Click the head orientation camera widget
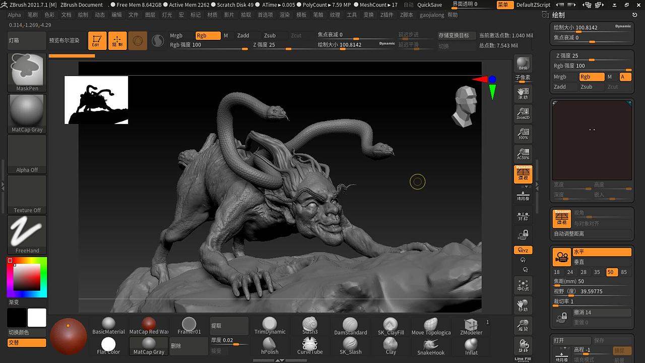645x363 pixels. pos(465,105)
